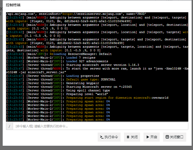
Task: Click the play triangle icon on 开启
Action: pos(148,137)
